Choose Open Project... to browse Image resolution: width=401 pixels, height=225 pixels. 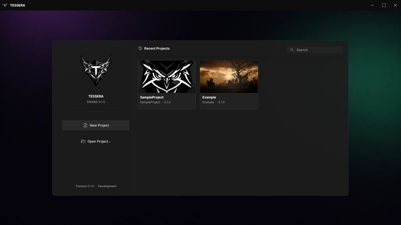96,141
